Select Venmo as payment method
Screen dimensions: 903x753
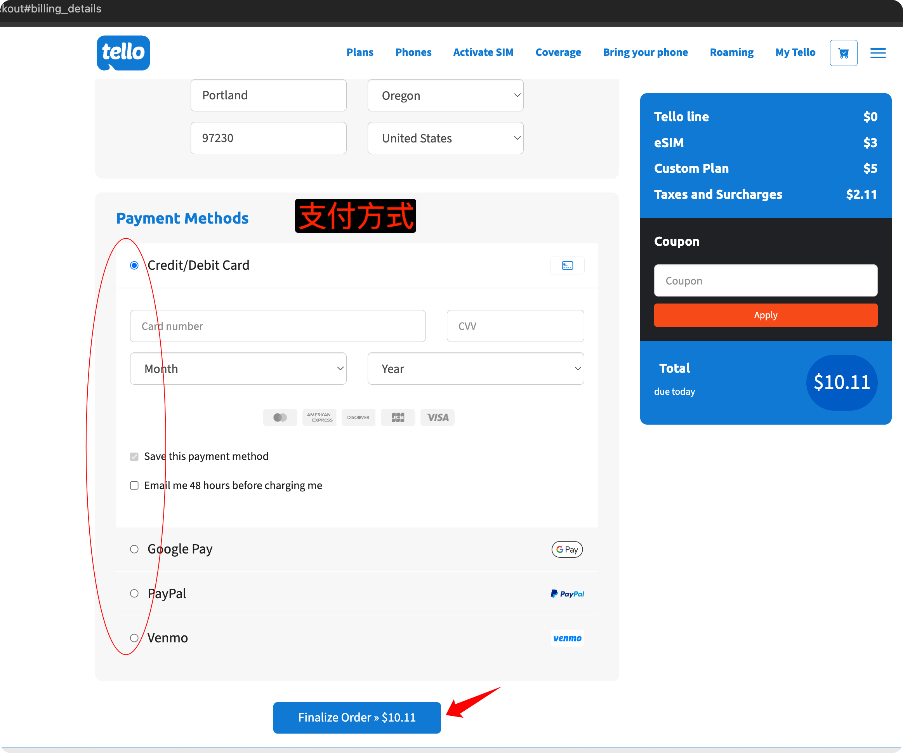click(x=134, y=638)
